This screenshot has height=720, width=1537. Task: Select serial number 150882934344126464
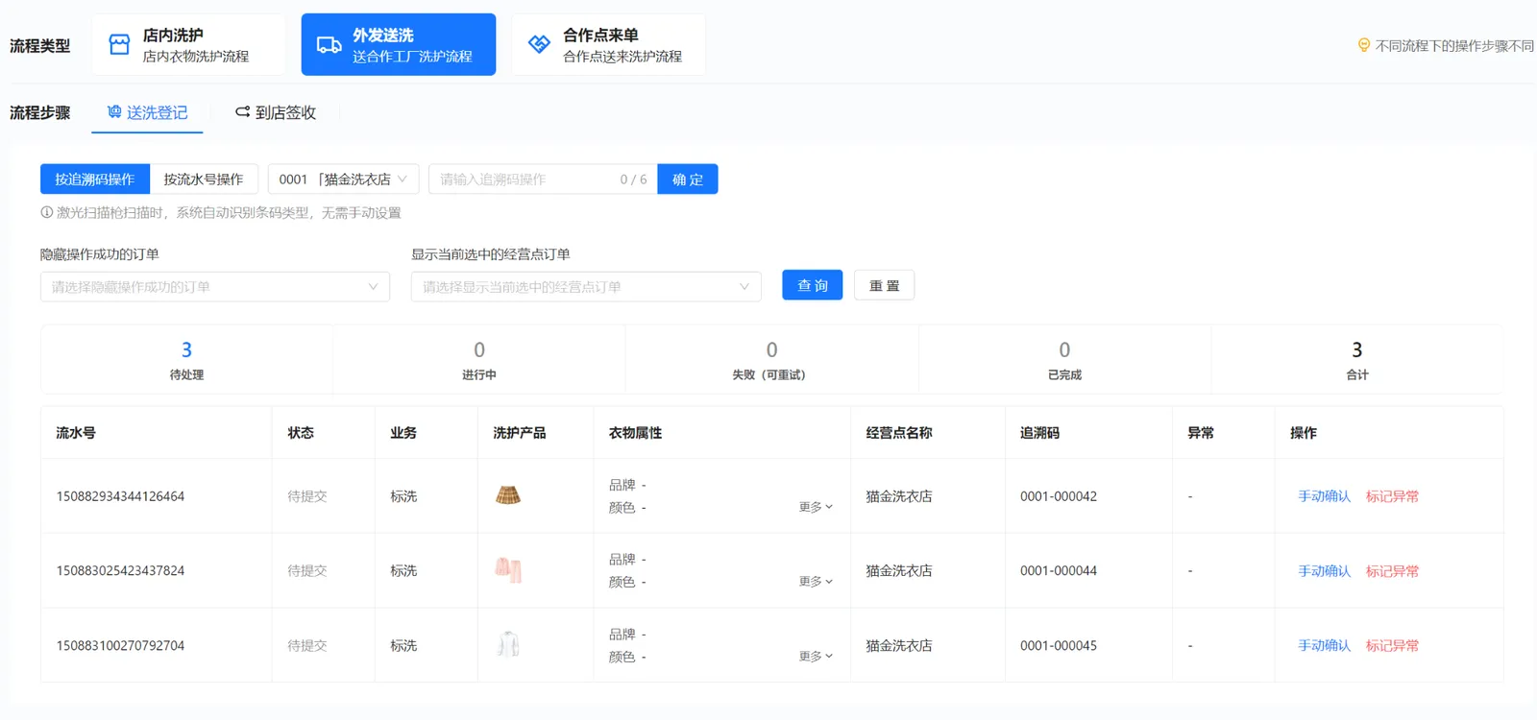tap(120, 496)
